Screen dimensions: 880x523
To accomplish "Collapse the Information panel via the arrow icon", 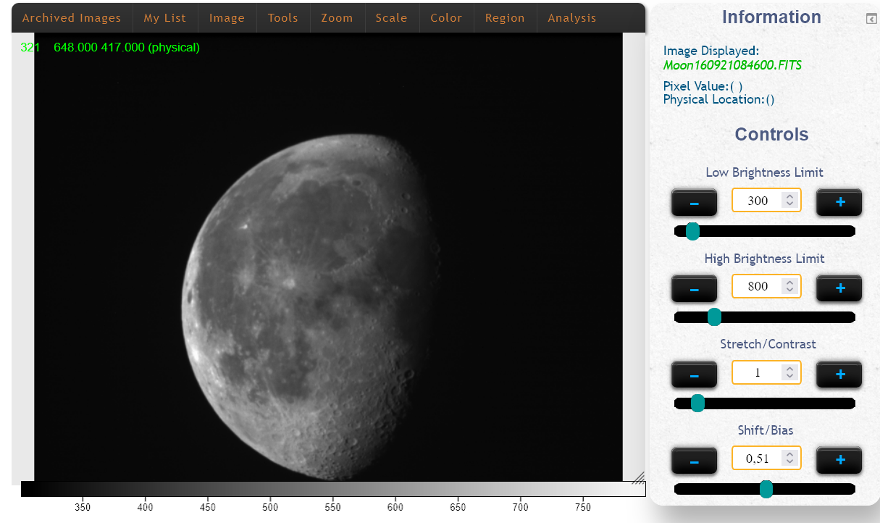I will tap(871, 19).
